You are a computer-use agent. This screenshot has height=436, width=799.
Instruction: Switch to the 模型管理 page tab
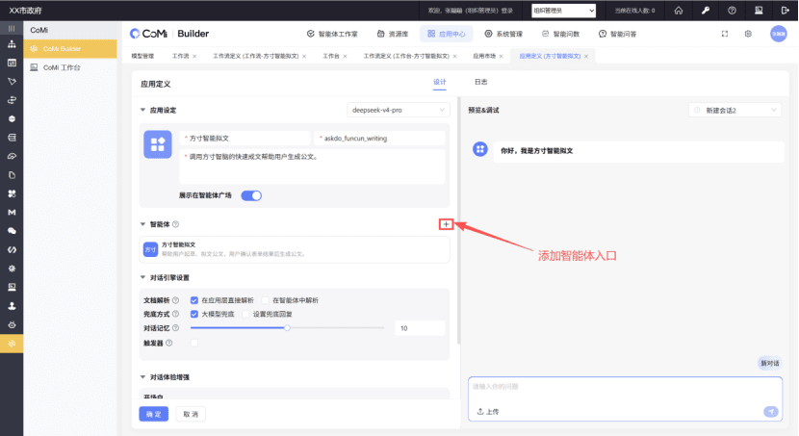(142, 56)
